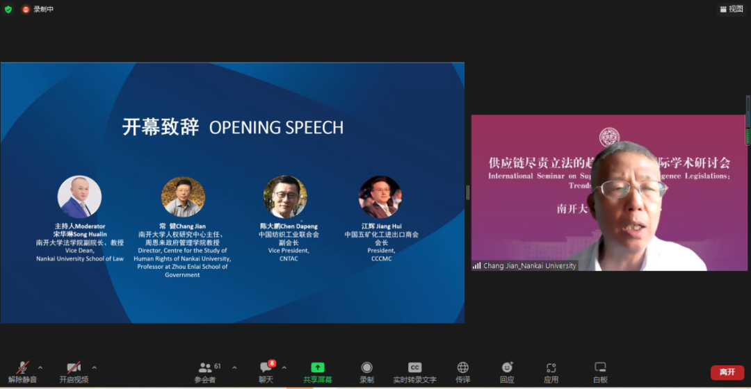Open the View menu (视图)

click(x=732, y=9)
